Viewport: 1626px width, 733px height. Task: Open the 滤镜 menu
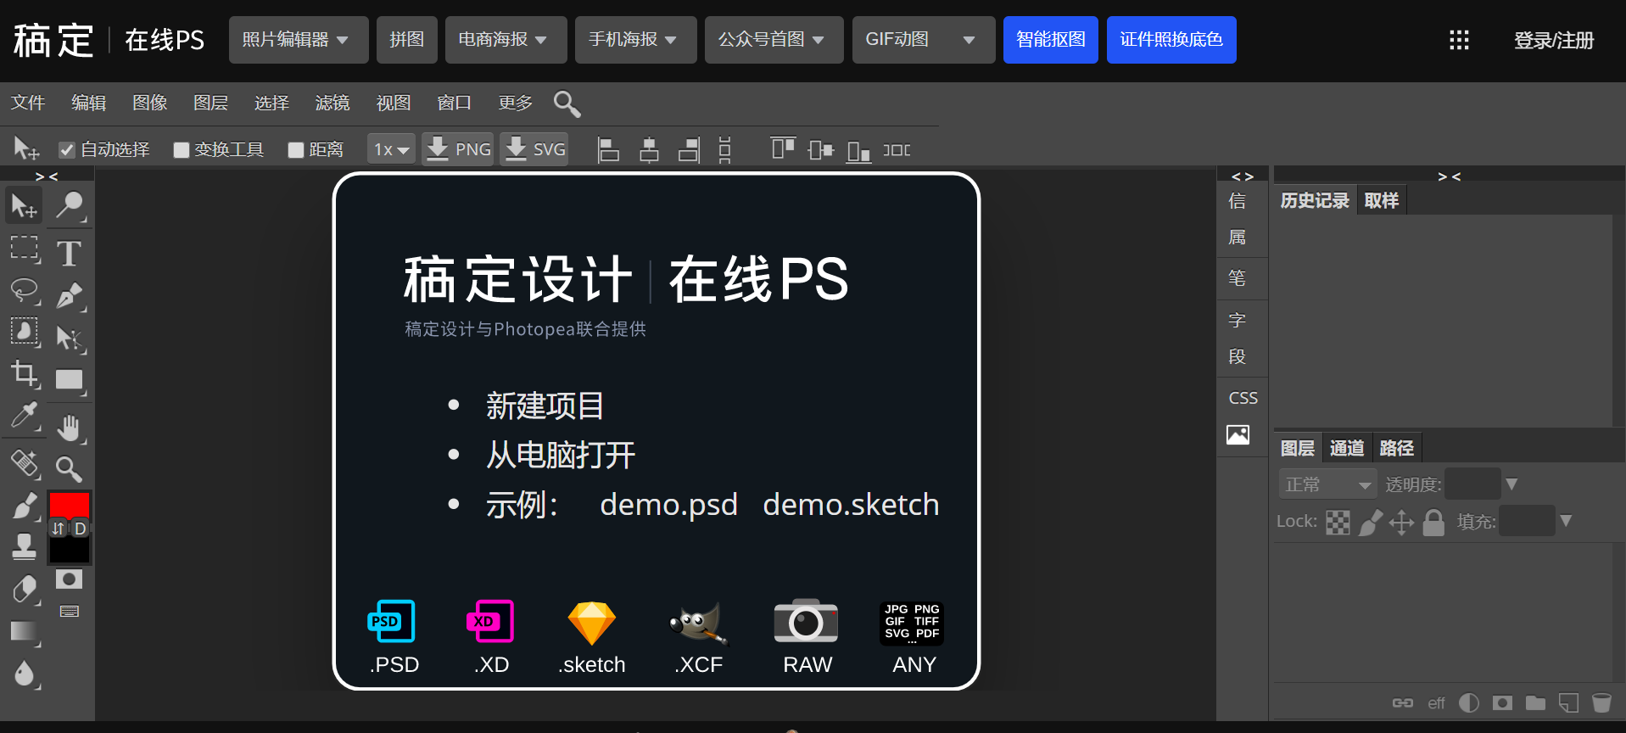[332, 103]
